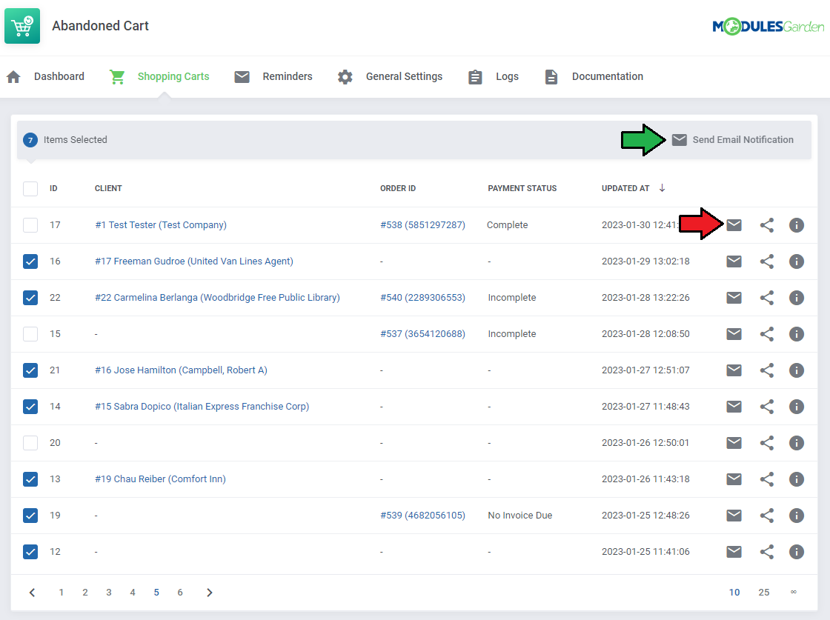Uncheck the box for cart ID 19

(30, 516)
